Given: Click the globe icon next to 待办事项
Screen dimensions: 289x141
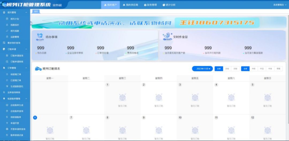Looking at the screenshot, I should tap(40, 37).
